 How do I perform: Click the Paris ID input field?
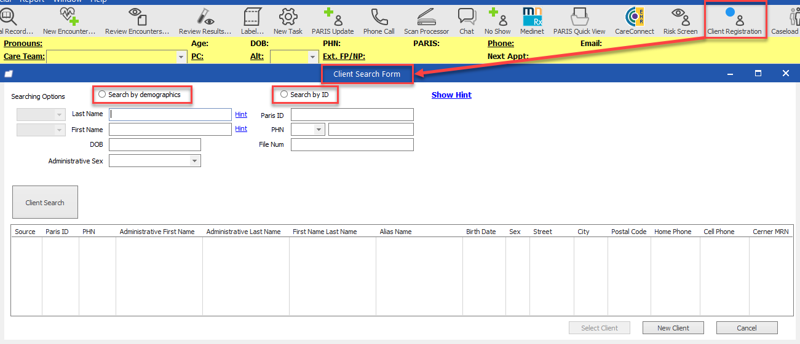352,115
